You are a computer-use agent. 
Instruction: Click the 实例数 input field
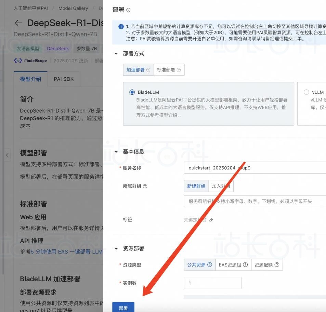pyautogui.click(x=212, y=283)
